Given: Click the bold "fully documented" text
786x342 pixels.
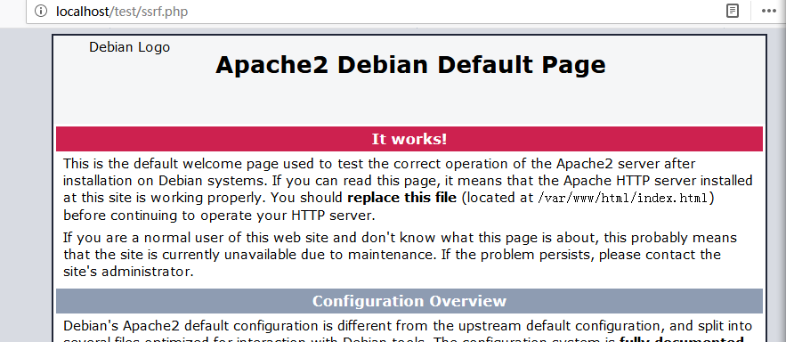Looking at the screenshot, I should [x=682, y=339].
